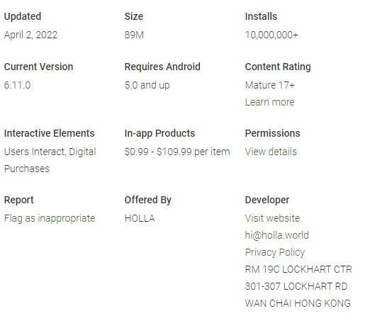Click the HOLLA offered-by name
The width and height of the screenshot is (370, 323).
click(140, 218)
